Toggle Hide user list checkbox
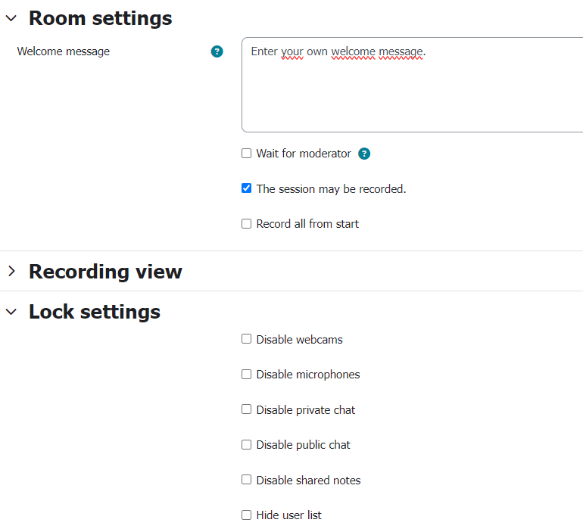 (x=246, y=515)
